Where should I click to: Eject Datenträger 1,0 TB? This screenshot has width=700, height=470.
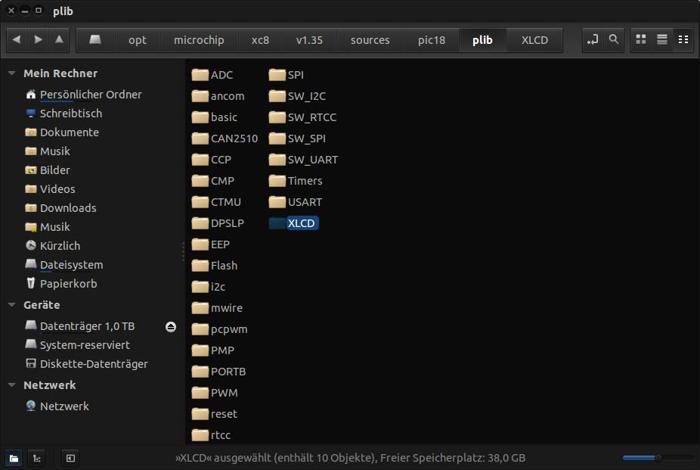click(171, 327)
